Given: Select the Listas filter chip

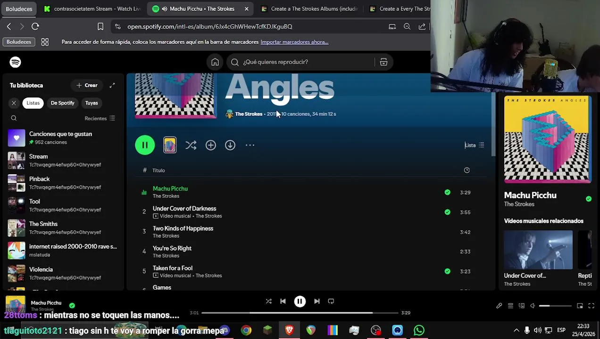Looking at the screenshot, I should click(33, 103).
